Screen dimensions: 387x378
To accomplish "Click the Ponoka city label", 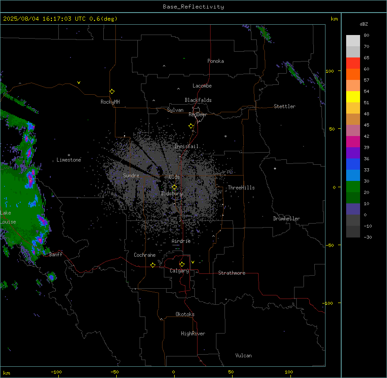I will (215, 61).
